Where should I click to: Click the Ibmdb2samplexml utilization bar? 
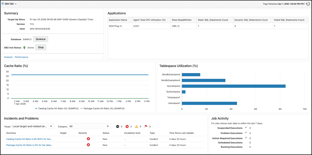click(x=204, y=80)
